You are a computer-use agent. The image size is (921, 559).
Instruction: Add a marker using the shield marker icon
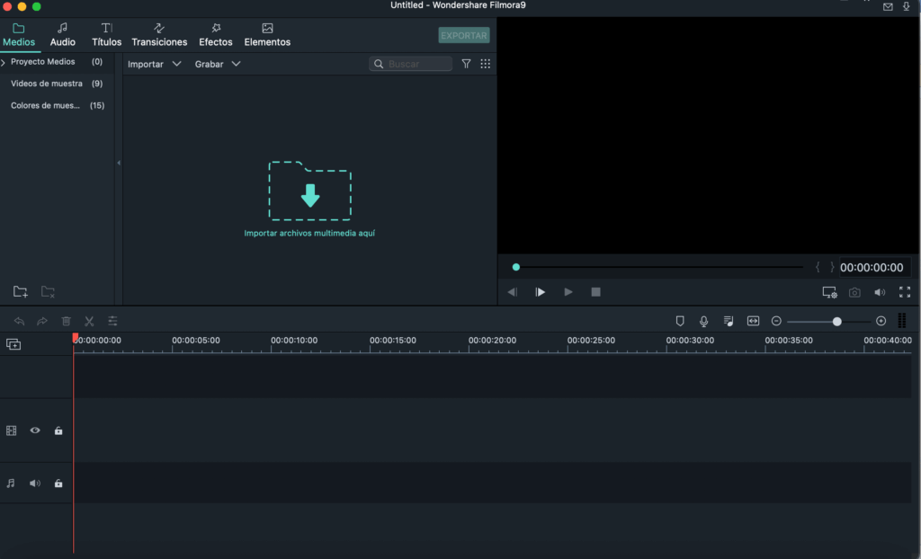[680, 321]
